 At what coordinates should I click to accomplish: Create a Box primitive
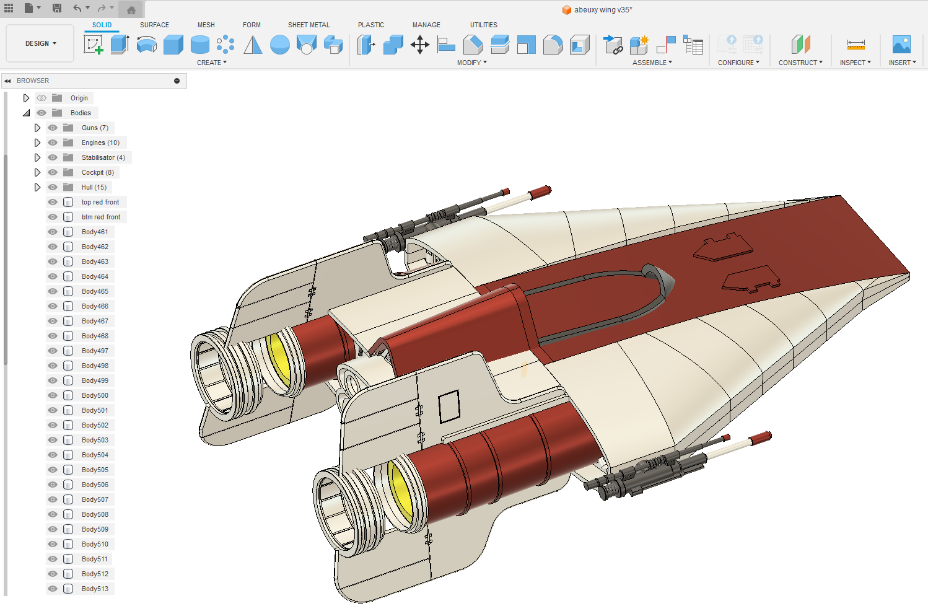point(173,45)
